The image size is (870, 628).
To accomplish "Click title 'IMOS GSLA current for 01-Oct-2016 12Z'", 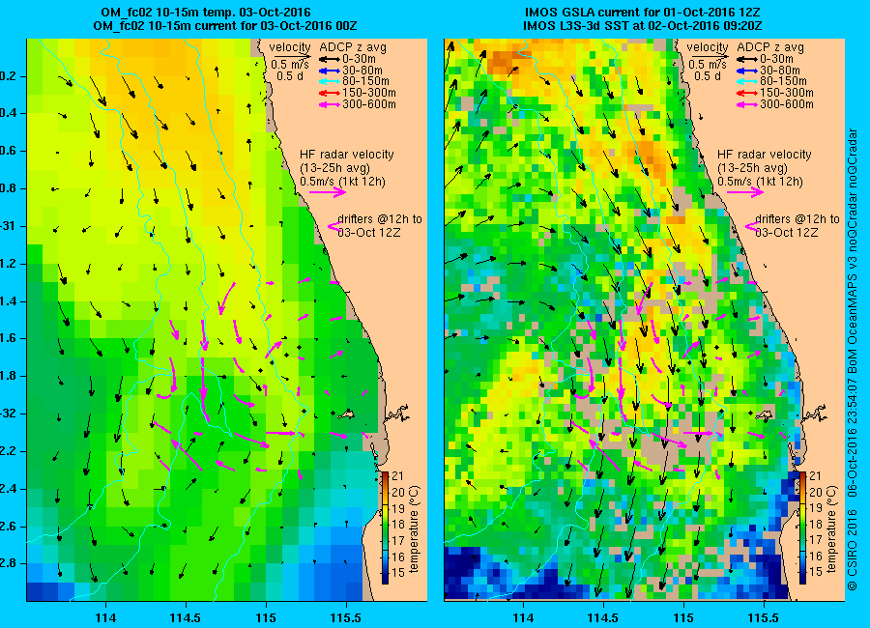I will click(x=643, y=13).
